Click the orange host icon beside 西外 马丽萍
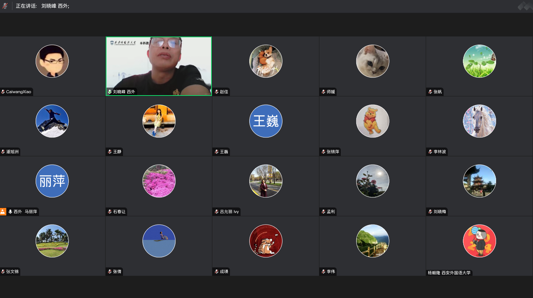This screenshot has width=533, height=298. pos(3,212)
